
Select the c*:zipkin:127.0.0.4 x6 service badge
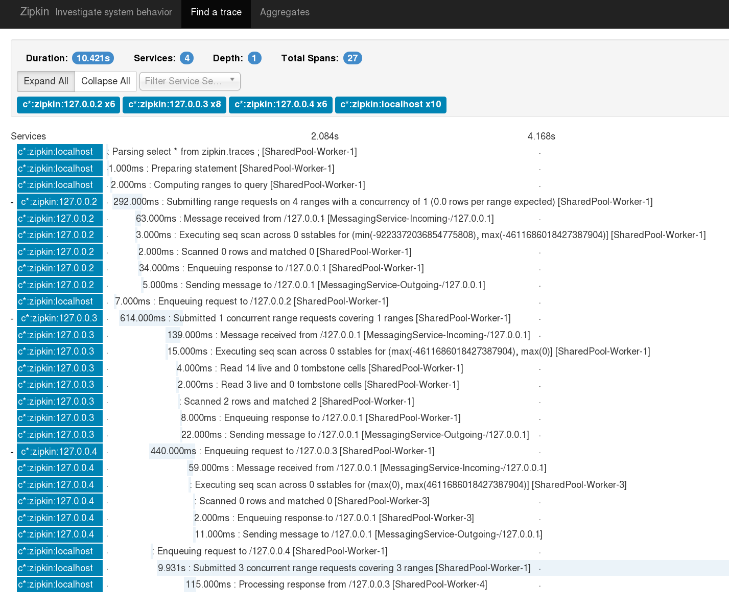(x=280, y=105)
